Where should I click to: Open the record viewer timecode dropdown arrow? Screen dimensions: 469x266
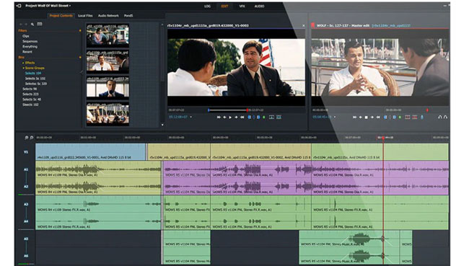335,117
